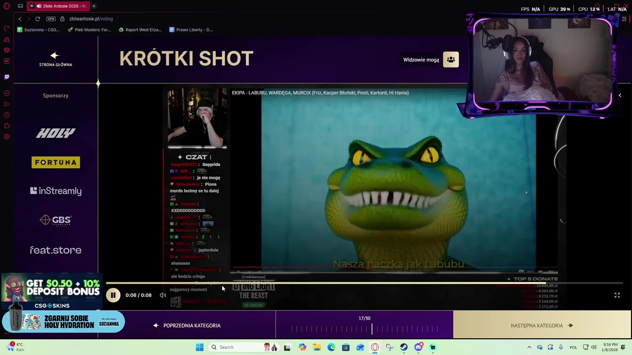This screenshot has height=355, width=632.
Task: Open the sidebar Settings gear
Action: tap(7, 137)
